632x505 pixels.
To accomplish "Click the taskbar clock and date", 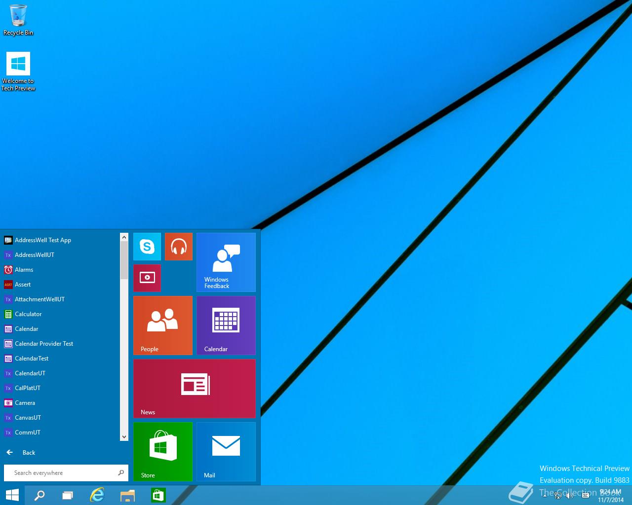I will coord(611,496).
